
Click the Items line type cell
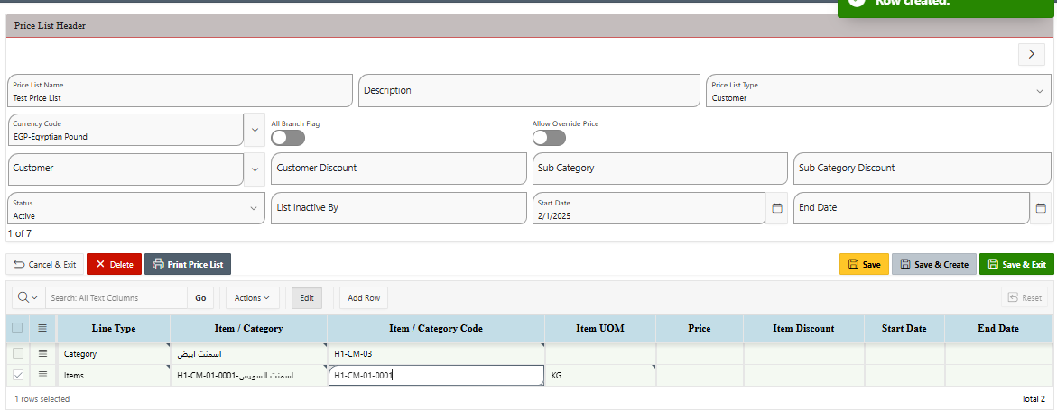pos(113,375)
